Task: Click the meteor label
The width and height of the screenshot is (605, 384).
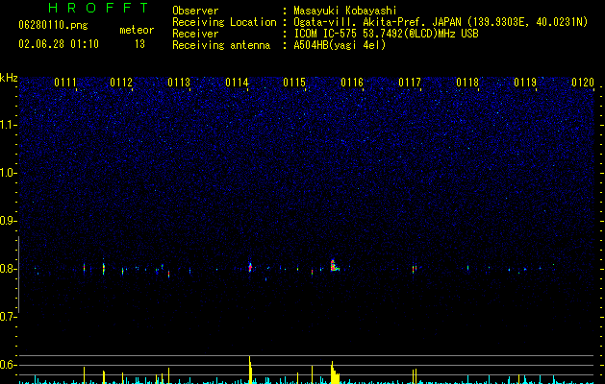Action: click(x=137, y=30)
